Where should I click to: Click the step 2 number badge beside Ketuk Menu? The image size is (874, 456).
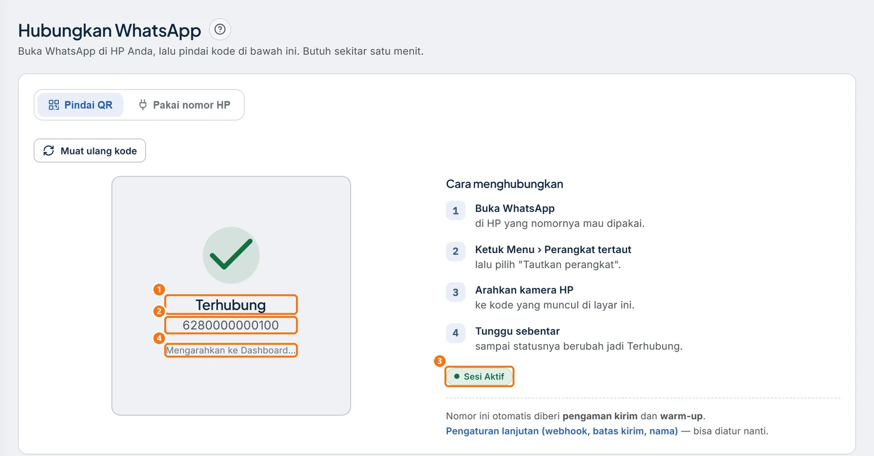[x=456, y=251]
